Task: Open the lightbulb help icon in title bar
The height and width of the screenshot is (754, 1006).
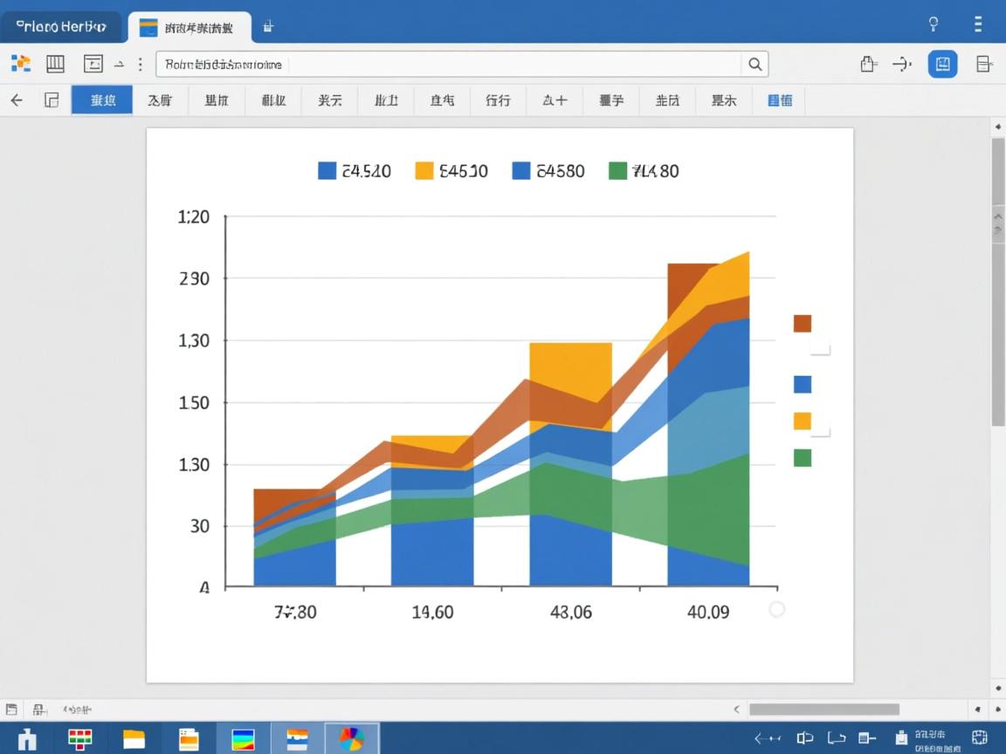Action: pos(933,24)
